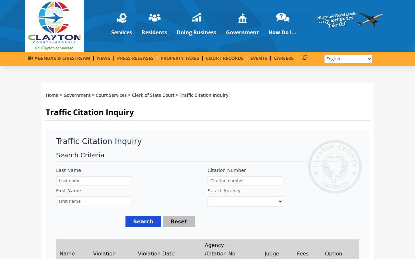This screenshot has width=415, height=259.
Task: Open the Government menu
Action: tap(242, 32)
